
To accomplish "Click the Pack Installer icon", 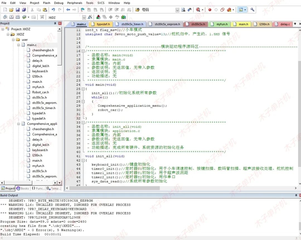I will pos(123,17).
